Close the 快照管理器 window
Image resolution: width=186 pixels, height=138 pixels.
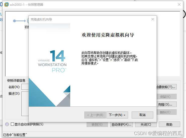(179, 4)
